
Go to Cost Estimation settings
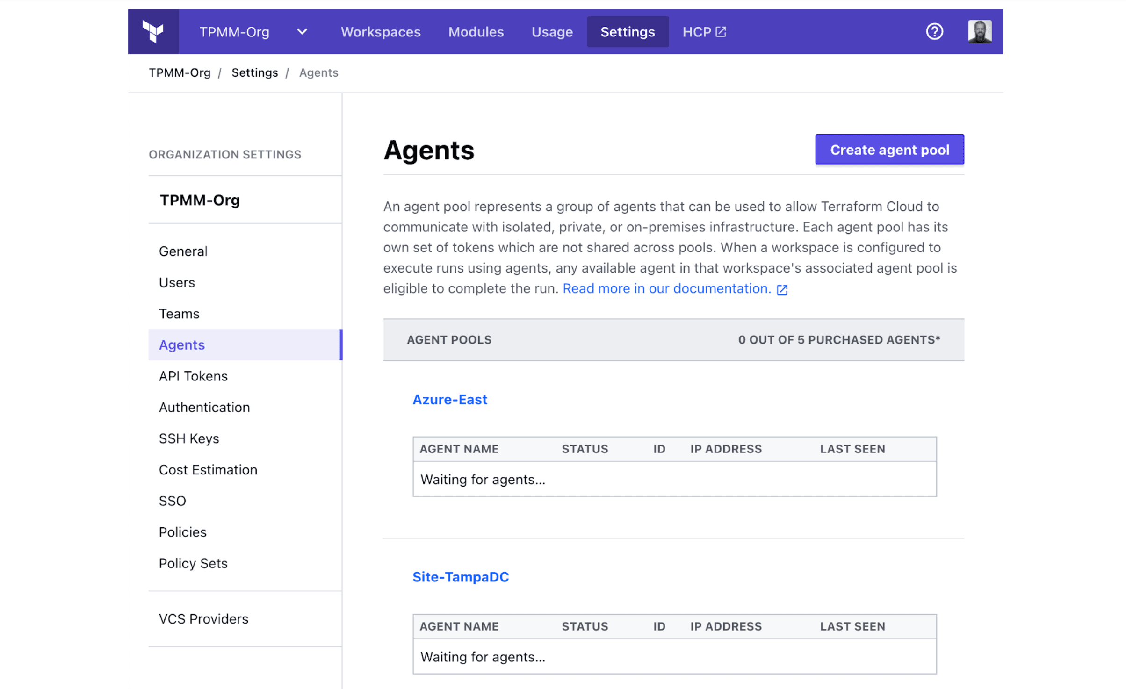pyautogui.click(x=208, y=469)
